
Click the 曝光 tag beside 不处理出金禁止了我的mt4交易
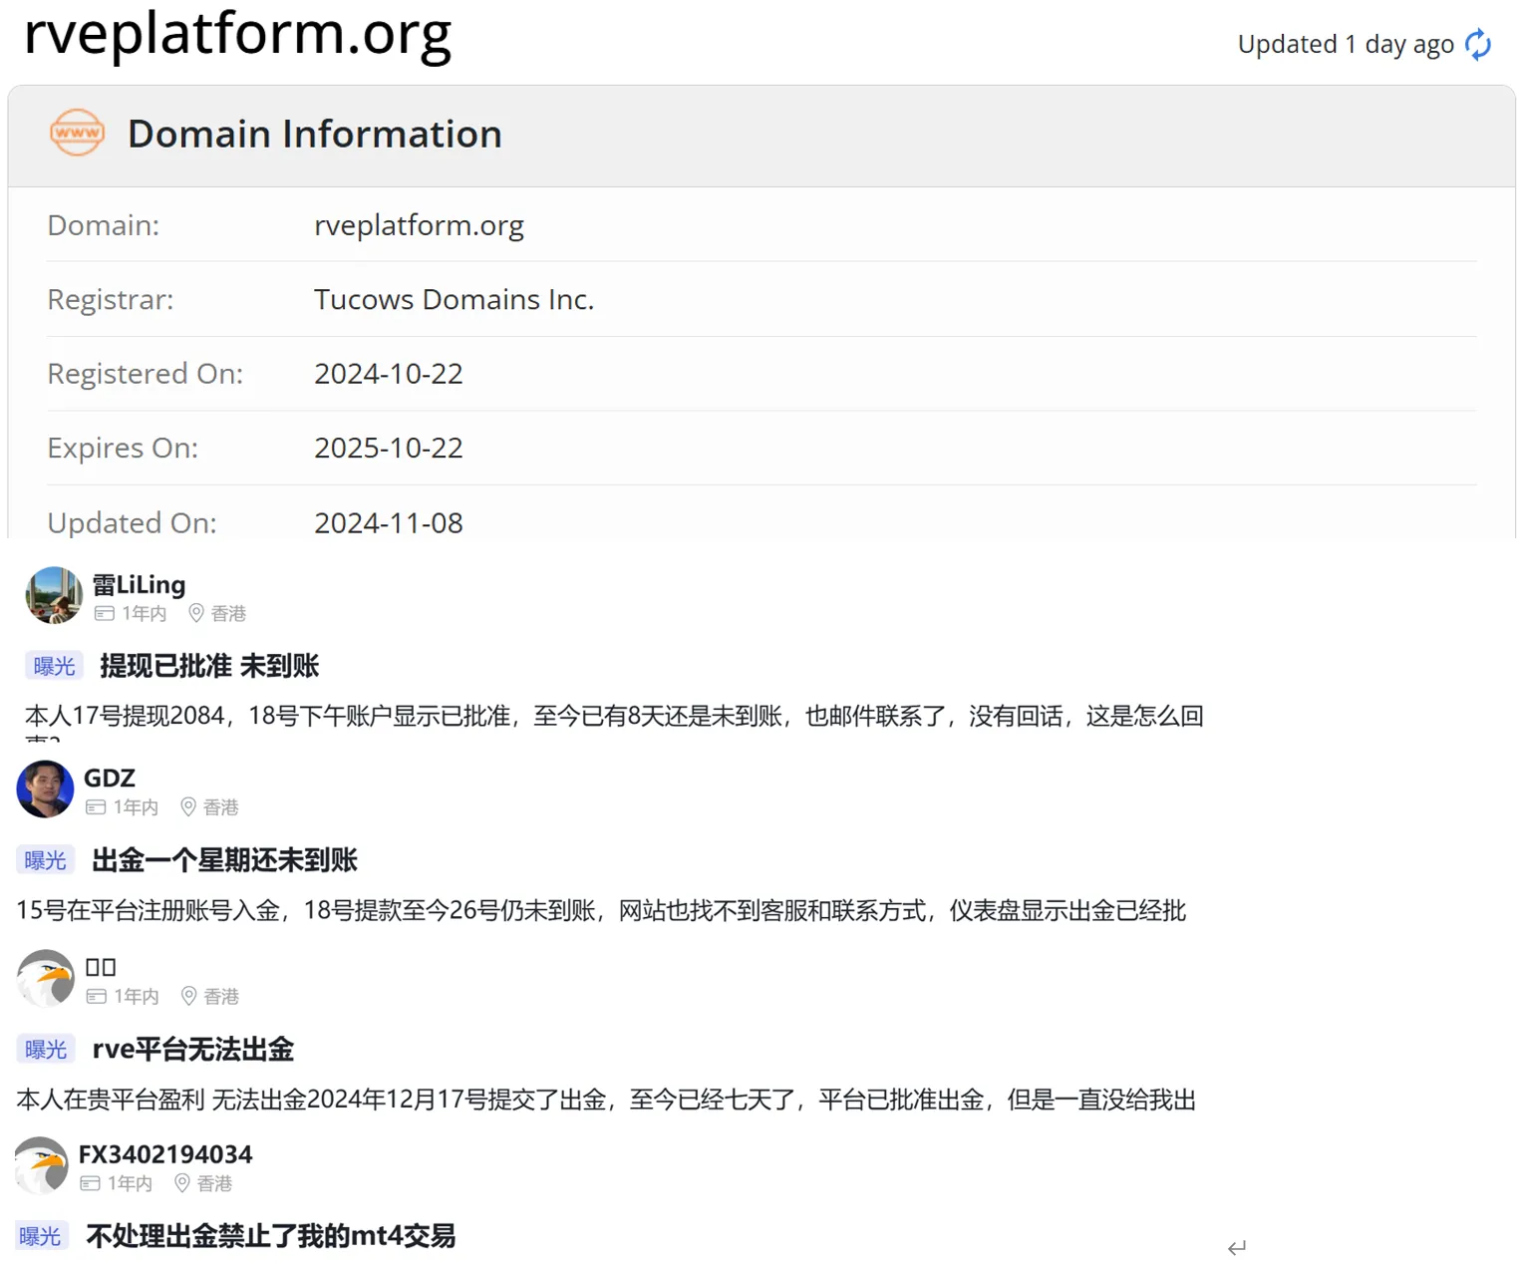[40, 1236]
